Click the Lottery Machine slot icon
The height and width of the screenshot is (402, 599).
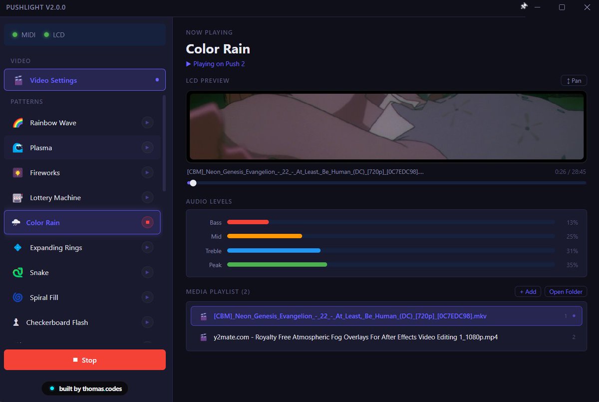pos(18,198)
